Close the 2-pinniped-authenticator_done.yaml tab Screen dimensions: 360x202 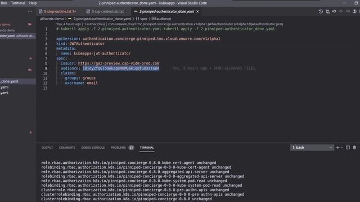197,11
